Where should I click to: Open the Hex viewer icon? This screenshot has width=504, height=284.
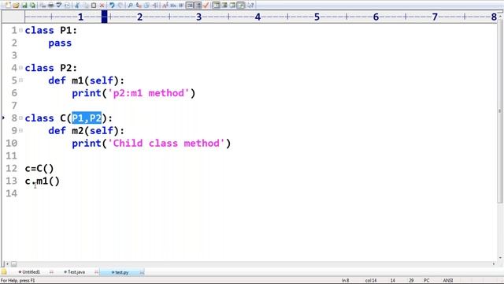click(173, 6)
